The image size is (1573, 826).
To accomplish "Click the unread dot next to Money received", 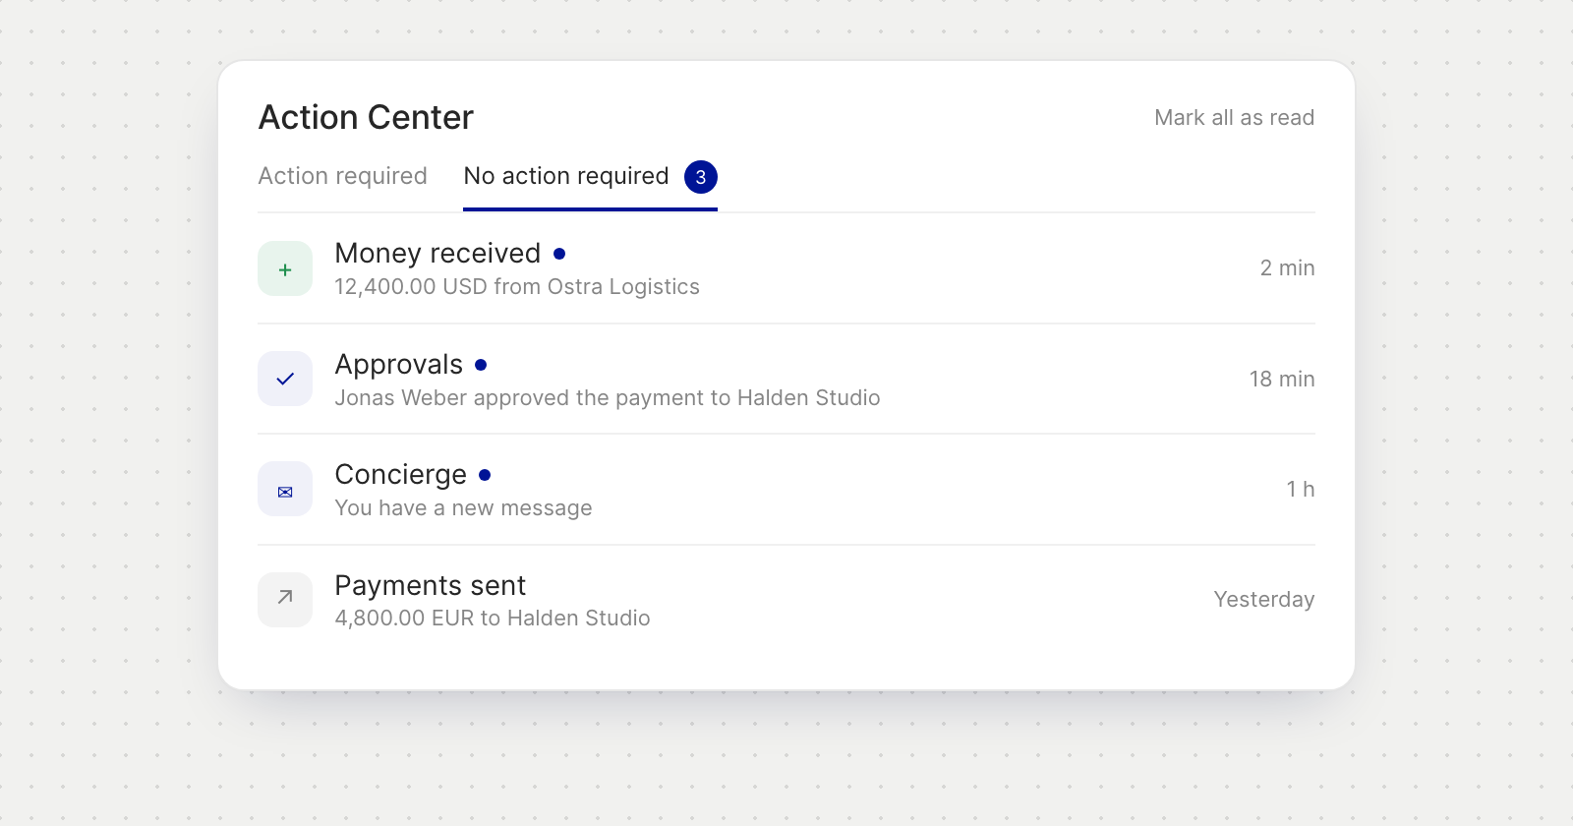I will [x=559, y=254].
